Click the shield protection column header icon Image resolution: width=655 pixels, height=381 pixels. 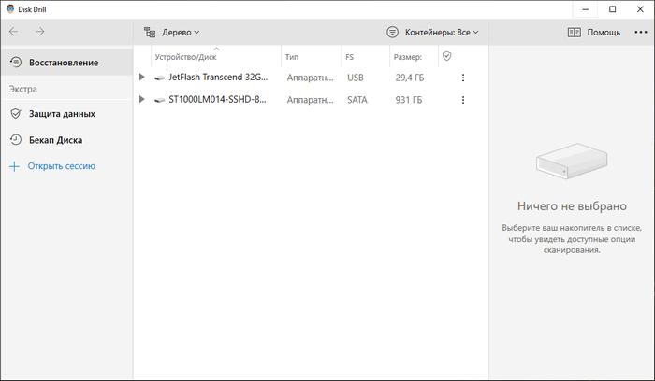446,56
